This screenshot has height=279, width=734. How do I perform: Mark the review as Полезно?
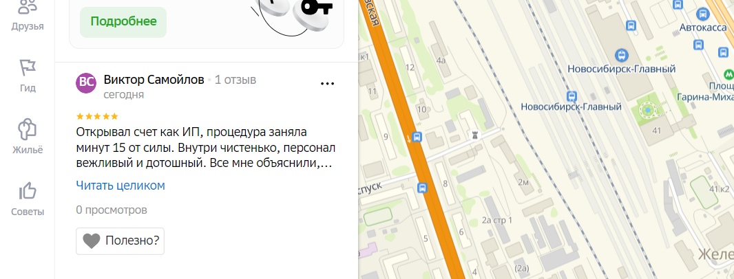tap(120, 241)
